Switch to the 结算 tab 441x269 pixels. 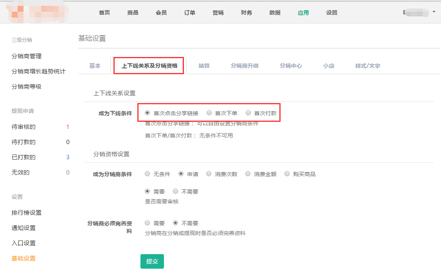point(204,66)
